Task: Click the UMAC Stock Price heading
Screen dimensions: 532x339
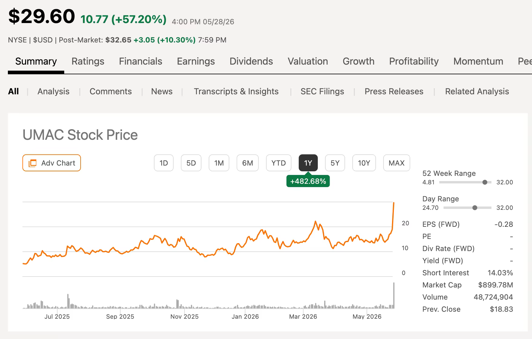Action: click(80, 135)
